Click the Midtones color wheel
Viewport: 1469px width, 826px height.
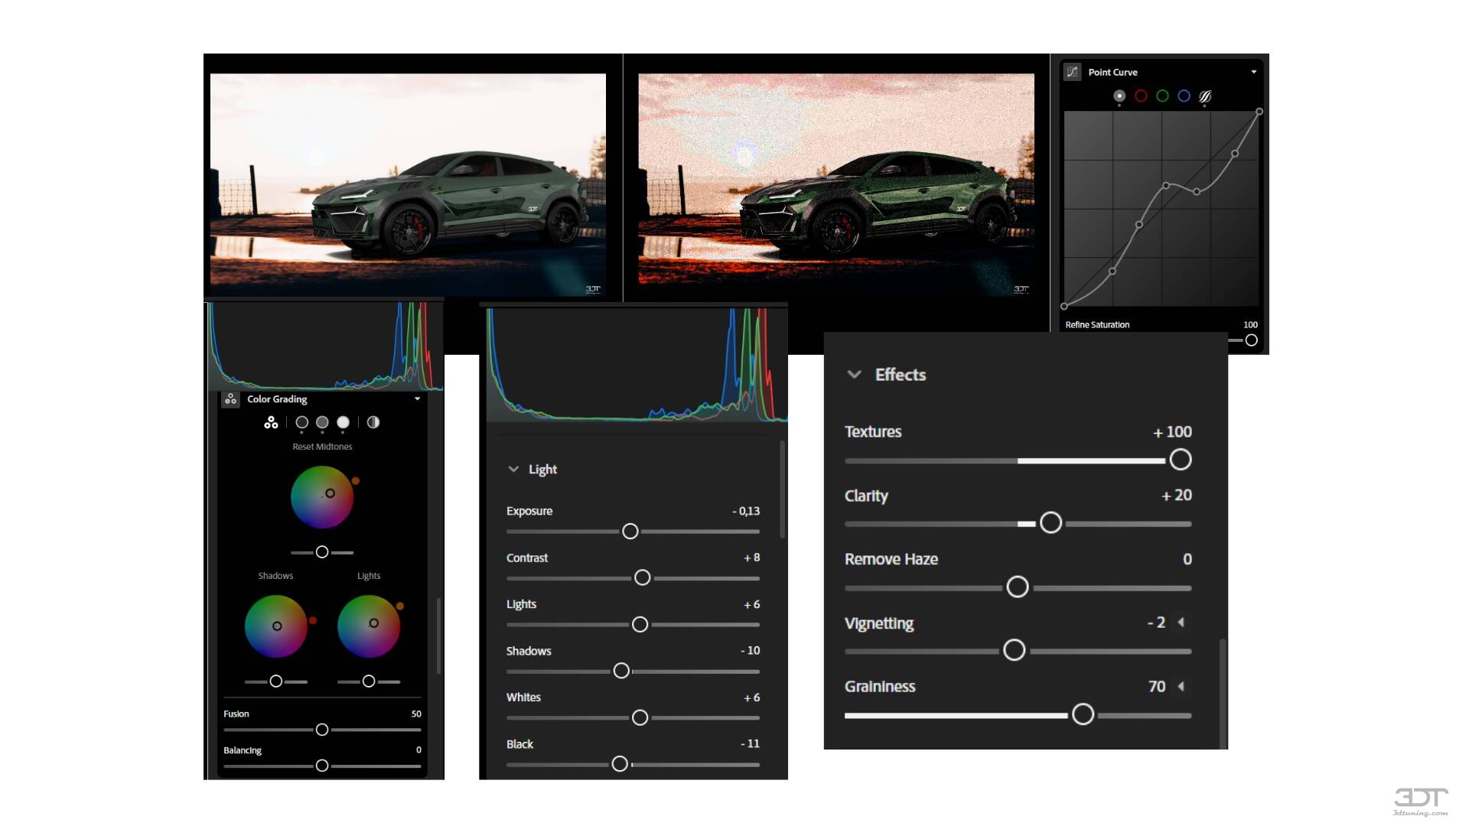tap(322, 497)
